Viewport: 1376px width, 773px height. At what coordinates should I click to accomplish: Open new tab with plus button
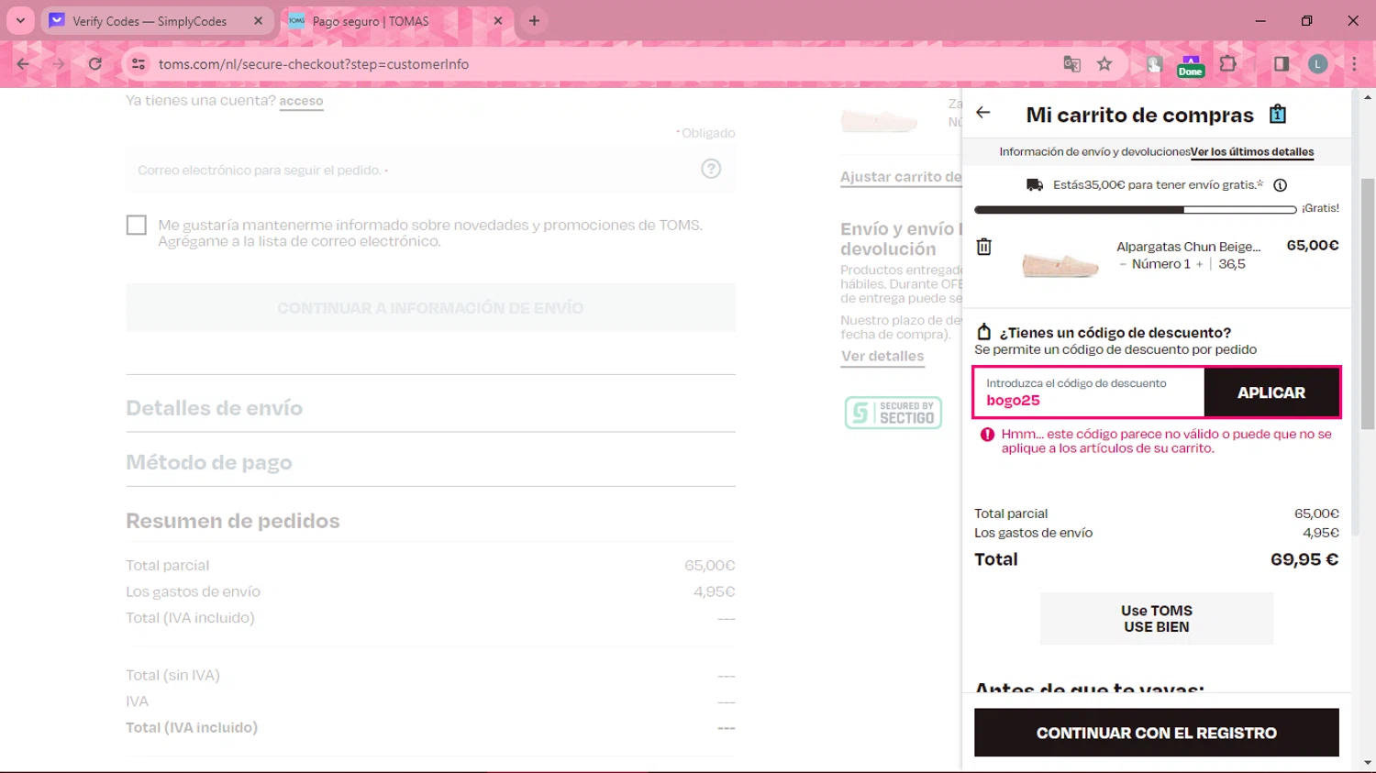(x=534, y=20)
